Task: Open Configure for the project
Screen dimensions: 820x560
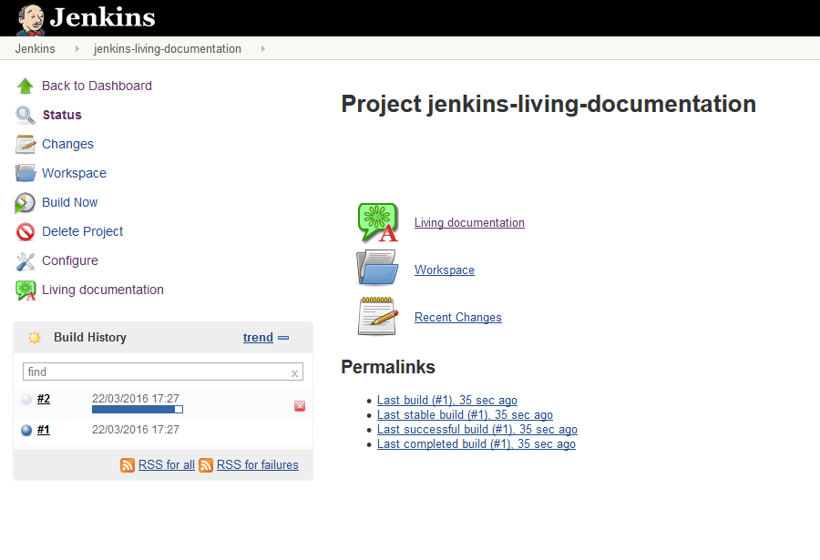Action: (70, 261)
